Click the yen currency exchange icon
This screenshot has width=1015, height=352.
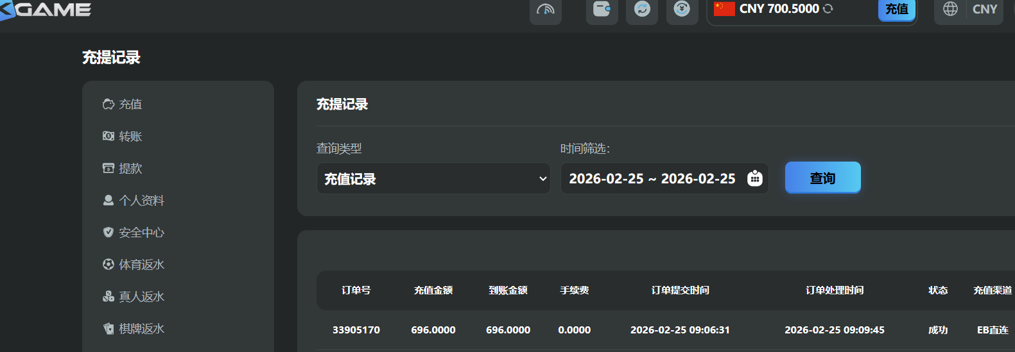click(x=682, y=9)
